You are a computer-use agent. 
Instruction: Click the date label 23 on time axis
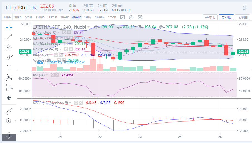pyautogui.click(x=140, y=137)
